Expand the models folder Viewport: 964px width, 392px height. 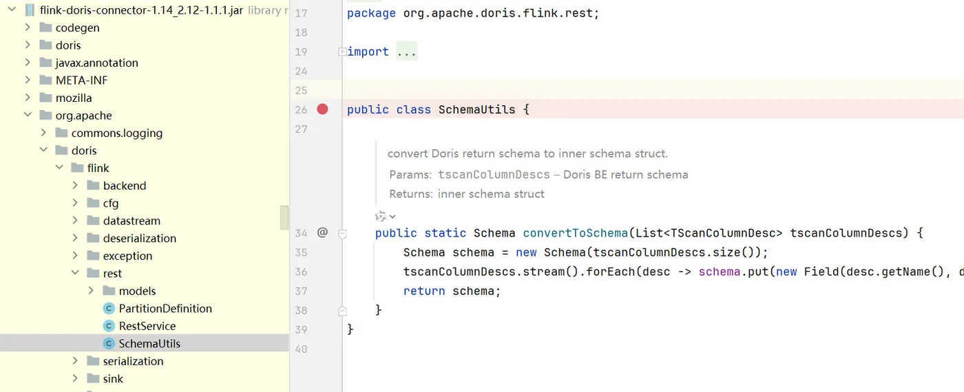tap(91, 291)
